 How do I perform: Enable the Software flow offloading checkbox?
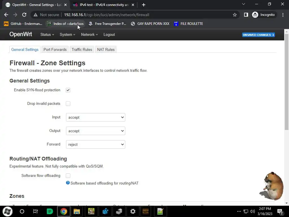(68, 176)
